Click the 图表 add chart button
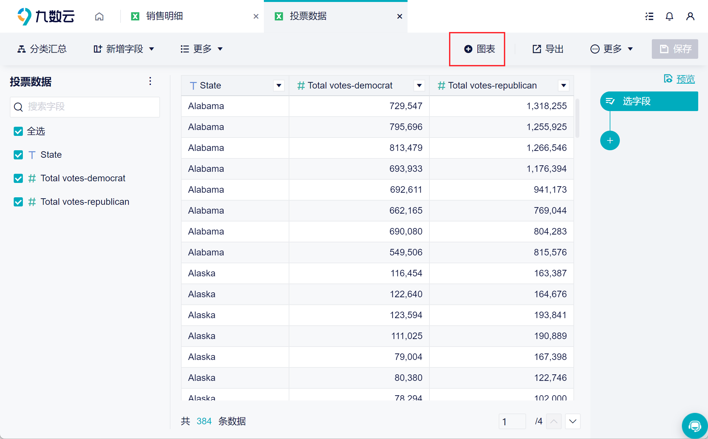Screen dimensions: 708x439 [479, 49]
